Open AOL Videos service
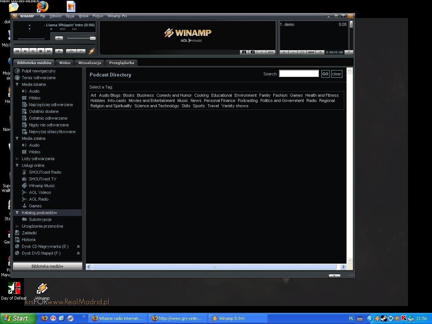This screenshot has width=432, height=324. point(40,192)
